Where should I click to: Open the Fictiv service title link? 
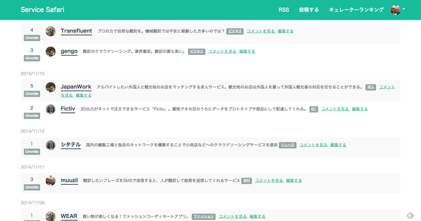click(68, 109)
